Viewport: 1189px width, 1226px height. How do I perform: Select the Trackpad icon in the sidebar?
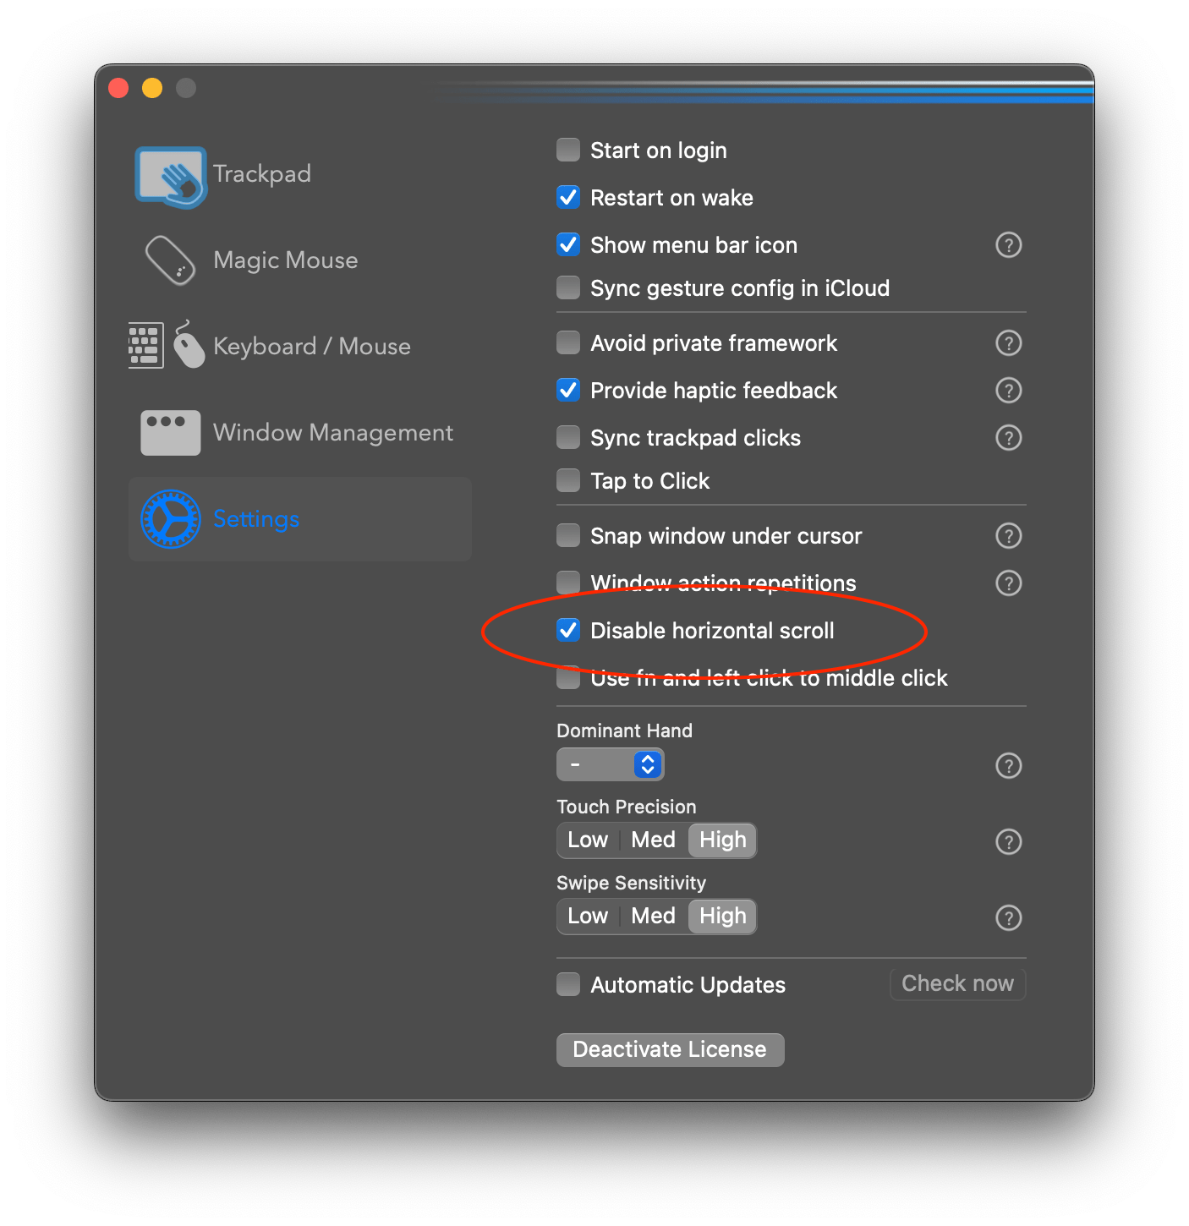(169, 175)
